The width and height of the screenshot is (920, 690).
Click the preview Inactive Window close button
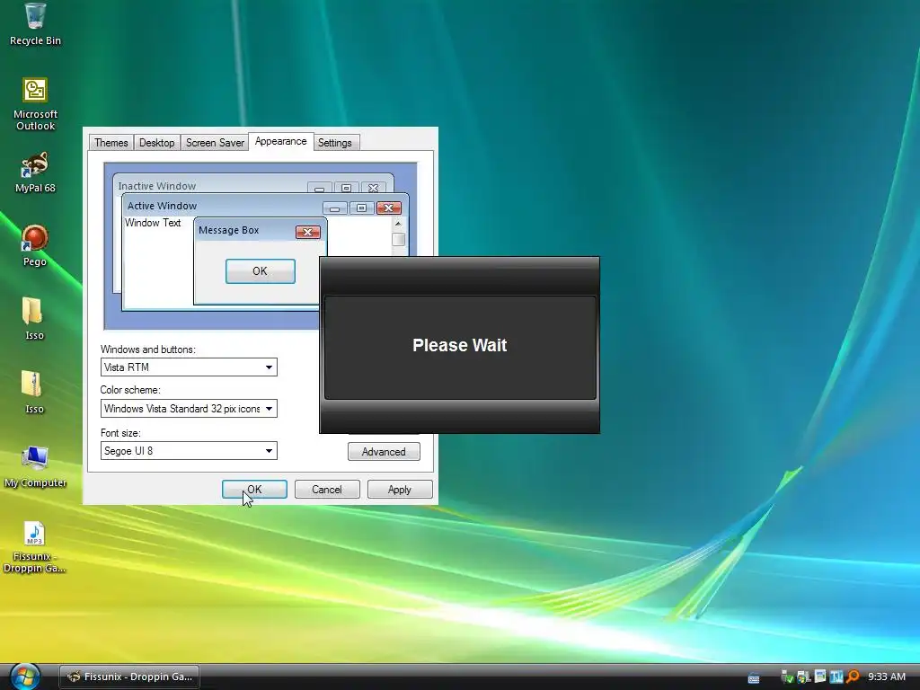tap(373, 188)
